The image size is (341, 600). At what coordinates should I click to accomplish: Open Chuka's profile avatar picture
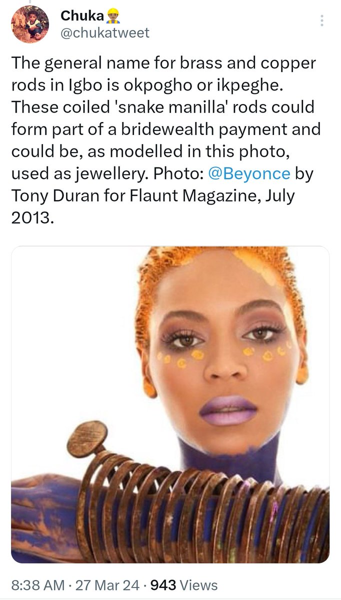coord(30,24)
